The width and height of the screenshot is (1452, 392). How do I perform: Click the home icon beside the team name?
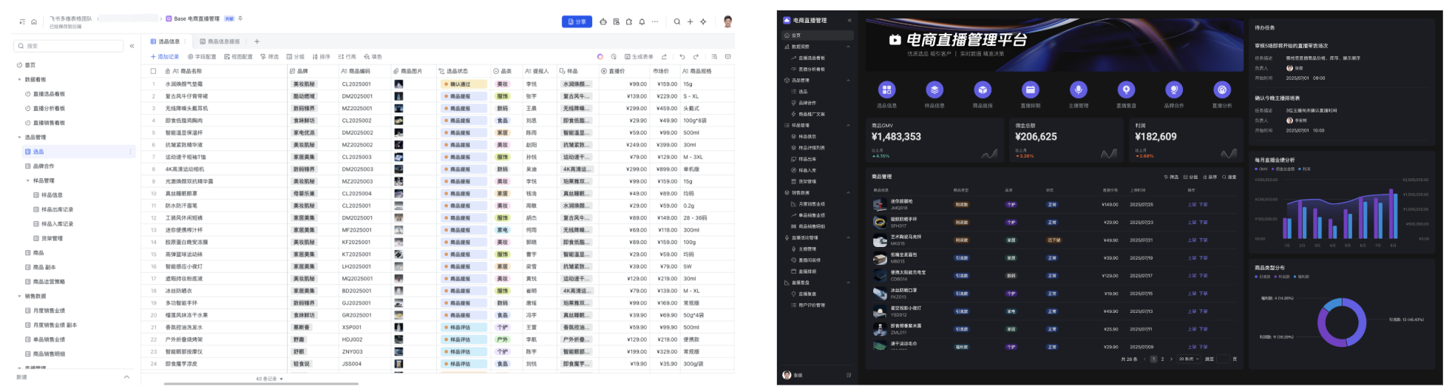click(x=34, y=22)
